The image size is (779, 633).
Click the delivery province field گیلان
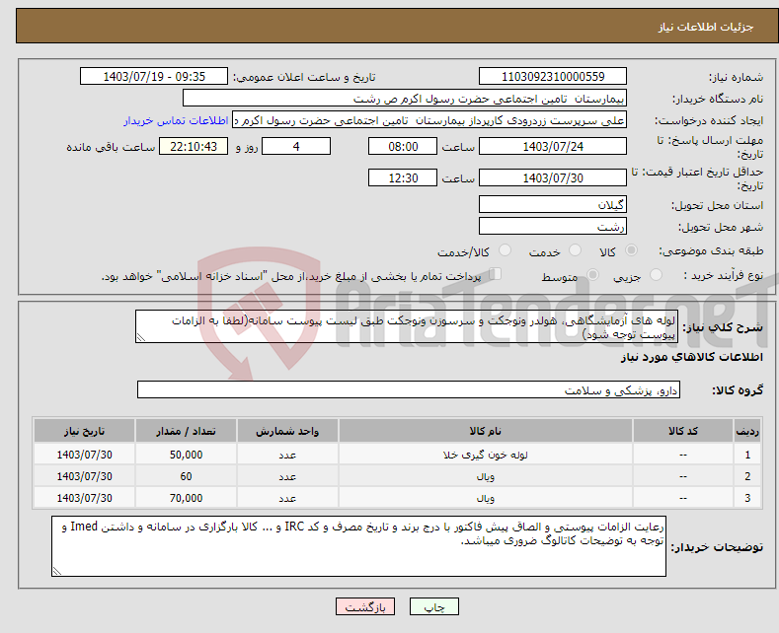pyautogui.click(x=553, y=204)
